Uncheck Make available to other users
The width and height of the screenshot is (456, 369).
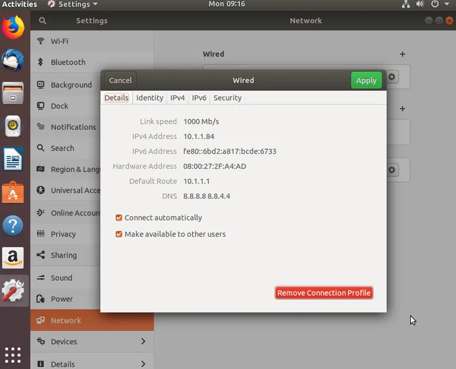[x=119, y=234]
